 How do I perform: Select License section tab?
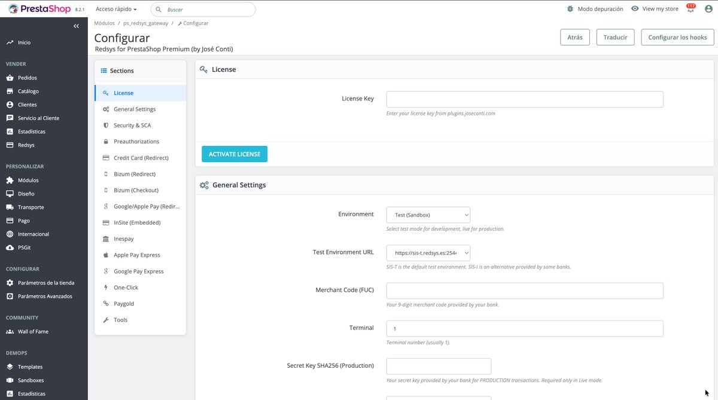click(x=140, y=93)
